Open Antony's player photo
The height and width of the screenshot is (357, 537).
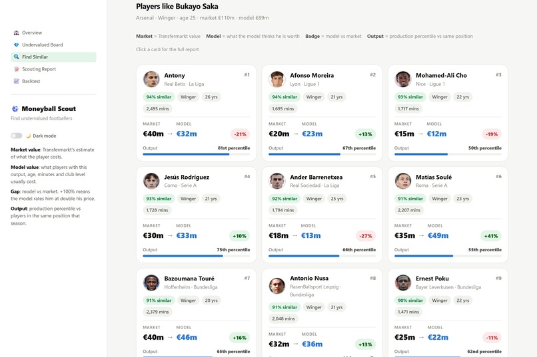[151, 79]
